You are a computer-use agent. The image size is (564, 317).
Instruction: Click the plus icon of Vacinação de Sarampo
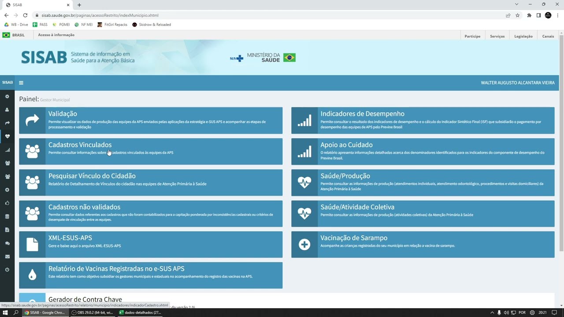tap(304, 244)
